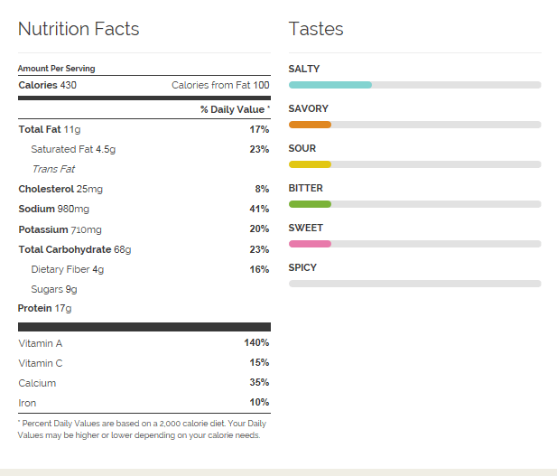This screenshot has height=476, width=557.
Task: Click the Calories from Fat 100 value
Action: (x=220, y=85)
